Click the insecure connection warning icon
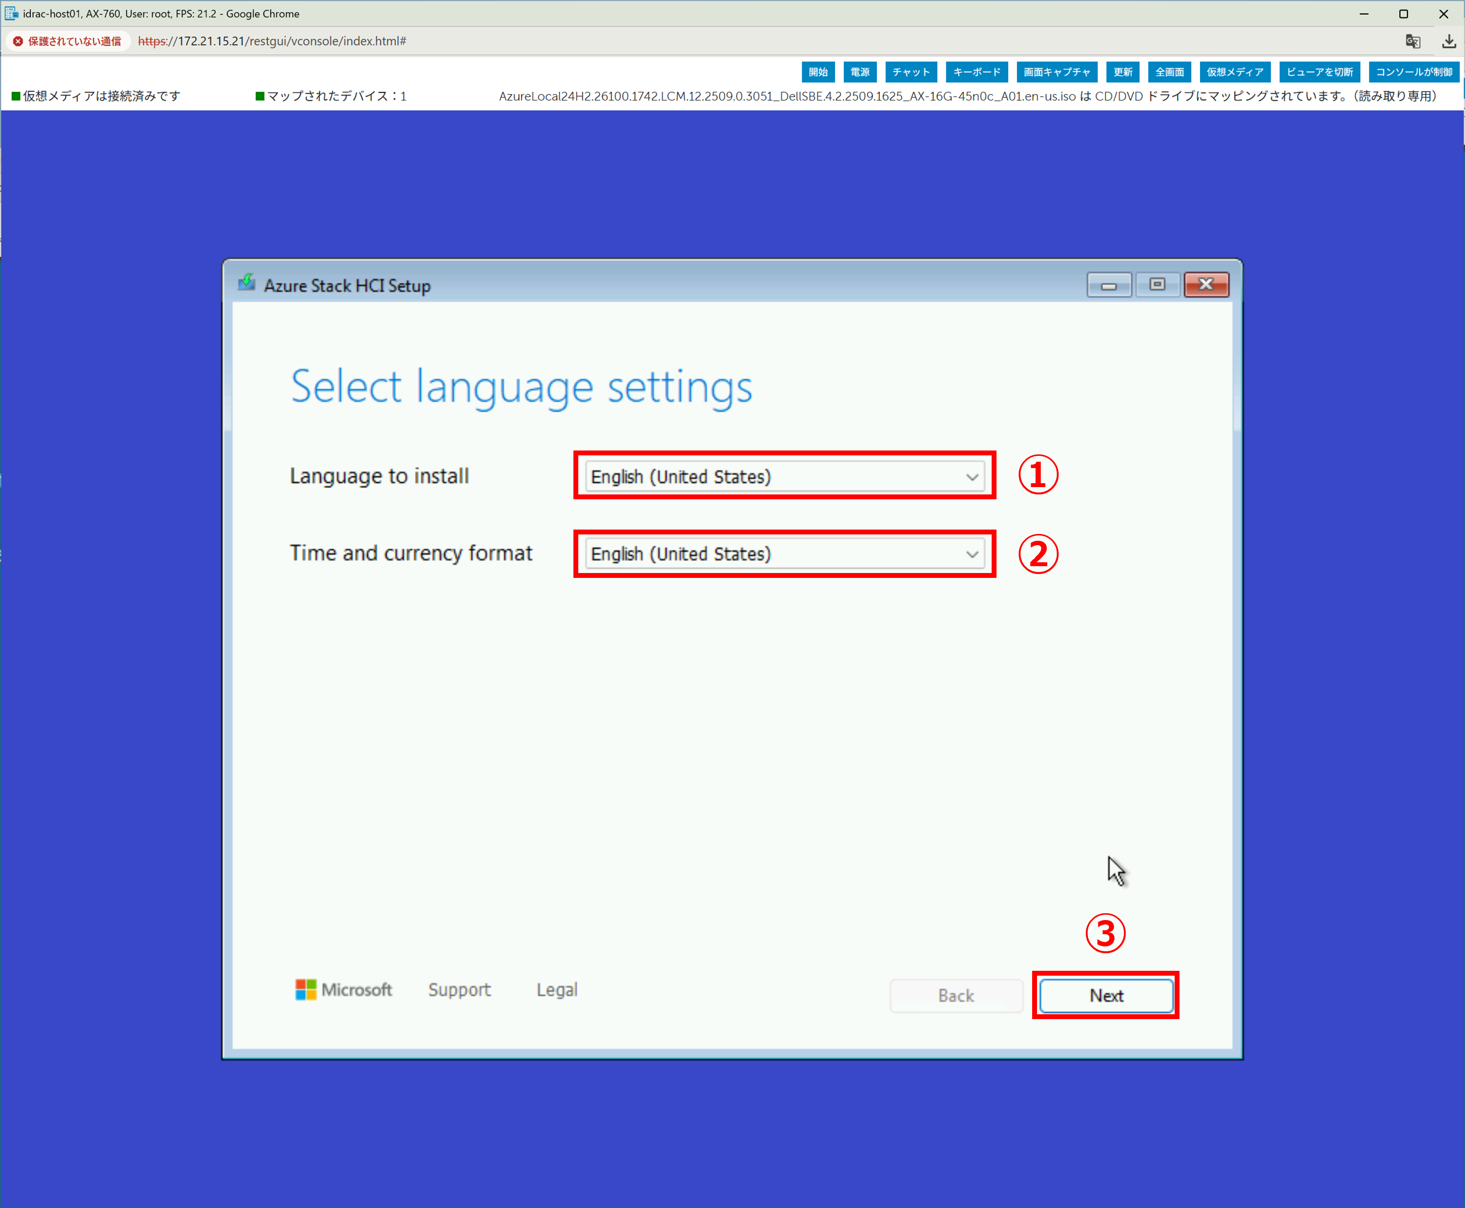 click(x=19, y=41)
